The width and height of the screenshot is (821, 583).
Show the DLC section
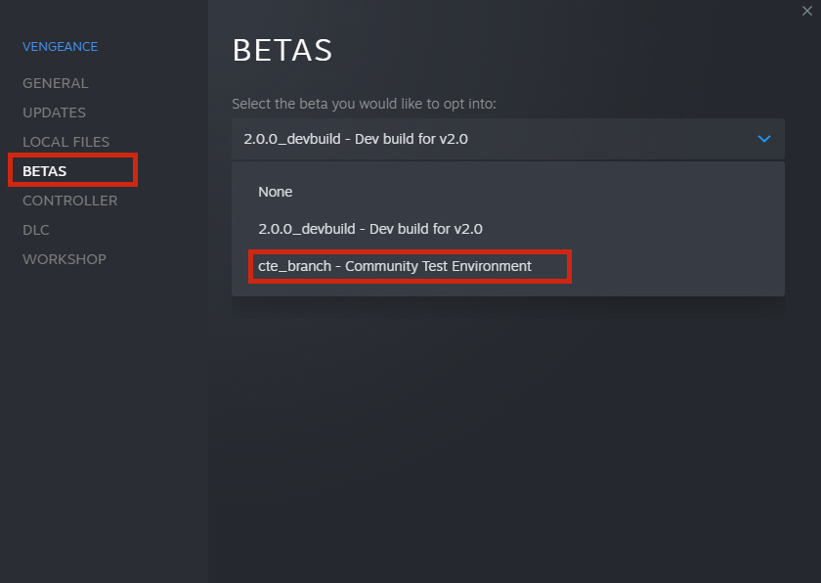pos(35,230)
